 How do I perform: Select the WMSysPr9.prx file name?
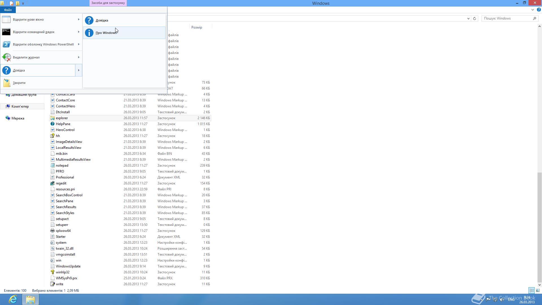[x=66, y=278]
